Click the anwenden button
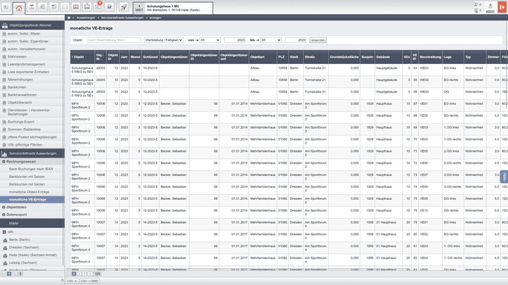The width and height of the screenshot is (508, 285). (318, 41)
